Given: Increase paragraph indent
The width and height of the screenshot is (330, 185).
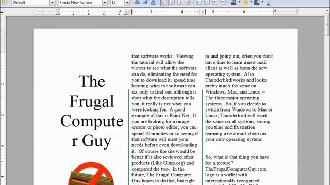Looking at the screenshot, I should 223,2.
